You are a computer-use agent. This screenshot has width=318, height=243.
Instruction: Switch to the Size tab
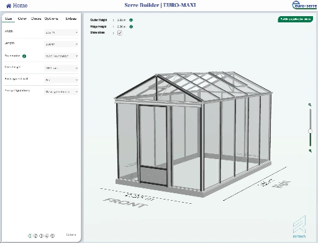pos(8,19)
